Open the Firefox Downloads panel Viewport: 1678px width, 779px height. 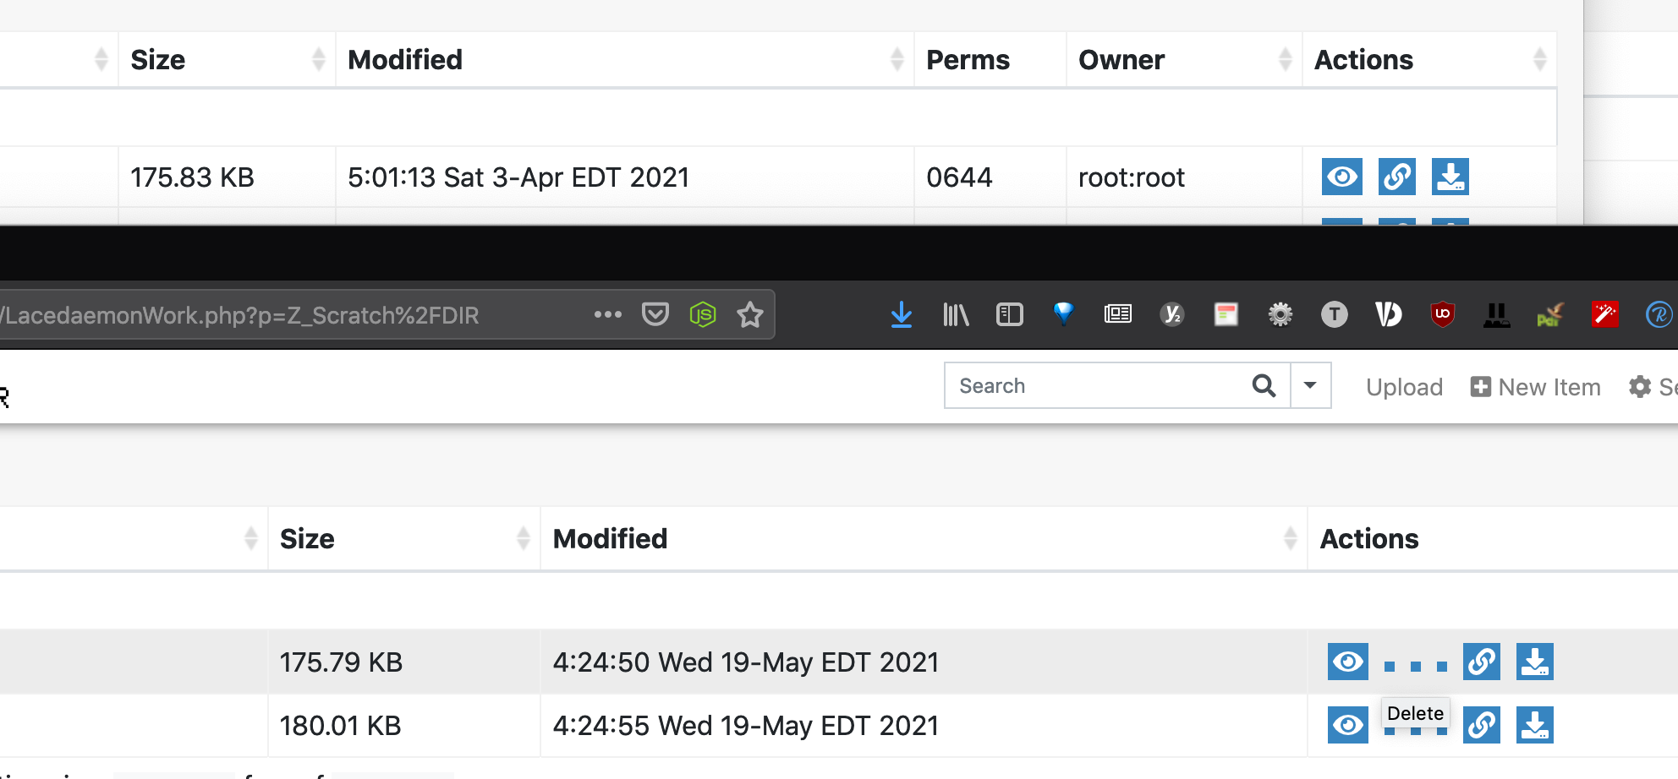pyautogui.click(x=902, y=314)
